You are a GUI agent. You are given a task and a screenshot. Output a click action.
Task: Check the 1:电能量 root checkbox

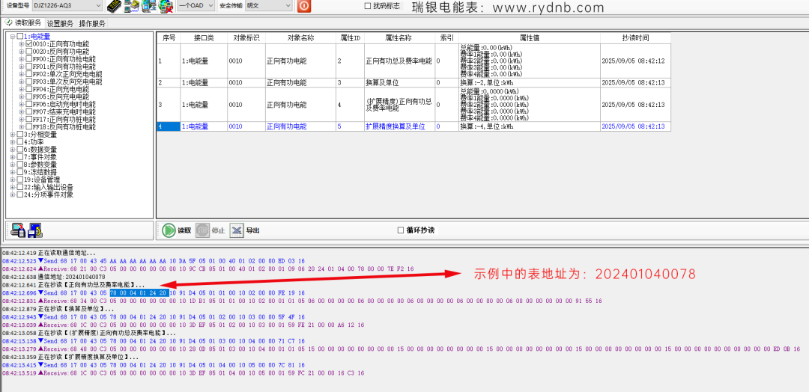coord(20,37)
